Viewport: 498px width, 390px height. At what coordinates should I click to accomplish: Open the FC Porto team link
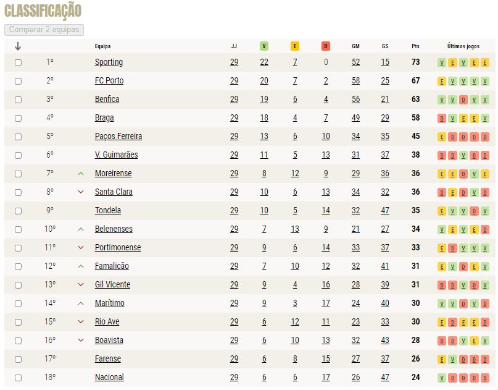[109, 80]
